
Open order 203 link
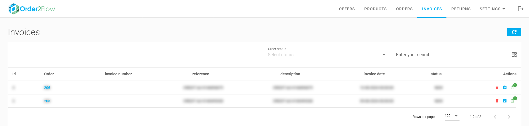pos(47,101)
